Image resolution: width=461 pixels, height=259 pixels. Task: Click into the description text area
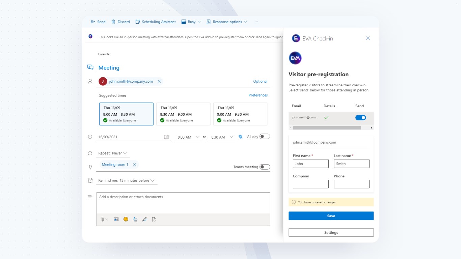[183, 203]
